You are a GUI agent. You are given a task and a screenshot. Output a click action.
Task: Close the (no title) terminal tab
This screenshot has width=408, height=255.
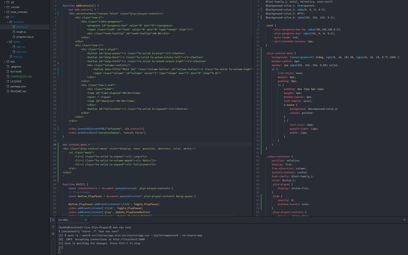pos(86,220)
